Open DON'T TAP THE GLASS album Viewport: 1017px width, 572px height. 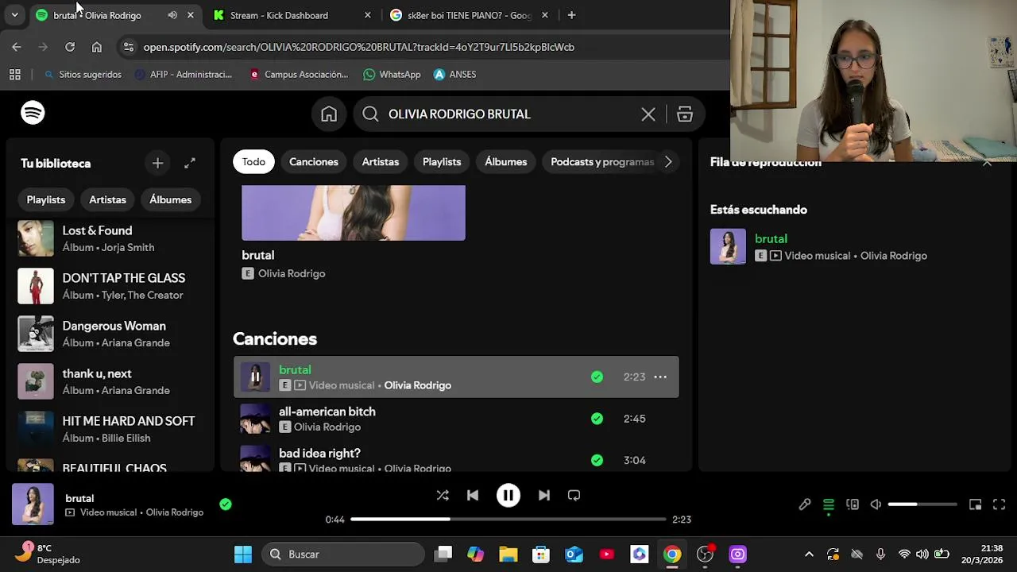click(110, 286)
